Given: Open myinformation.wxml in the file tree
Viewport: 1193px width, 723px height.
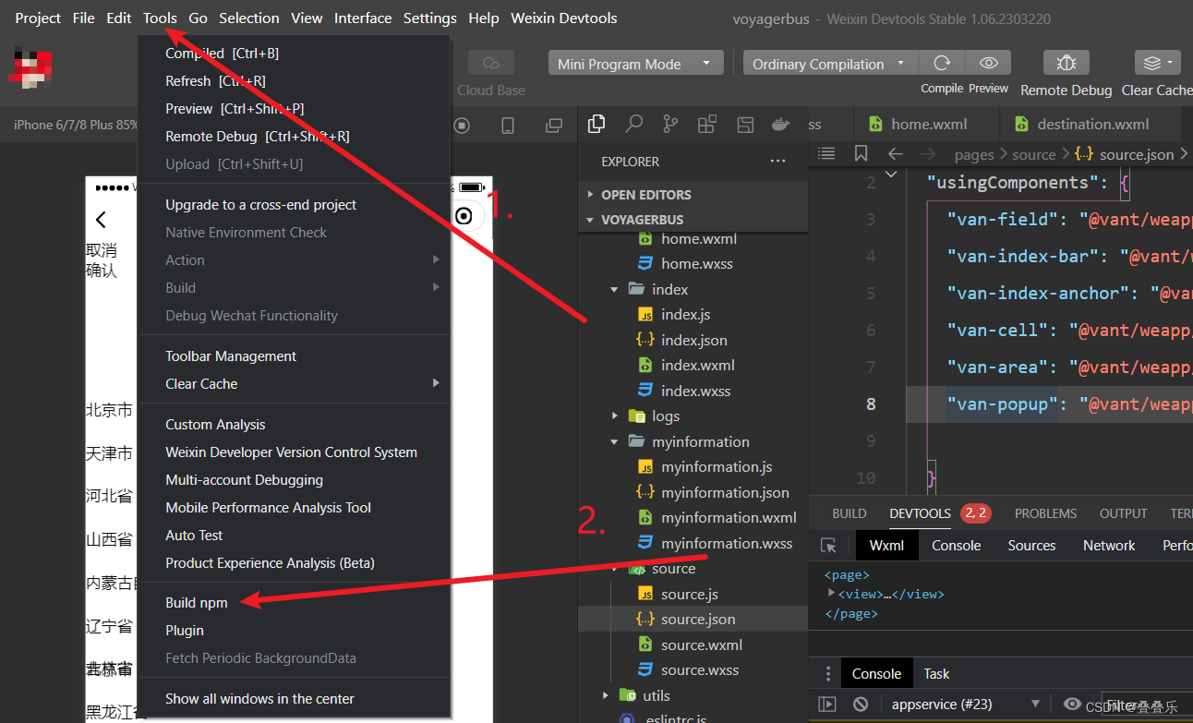Looking at the screenshot, I should (x=729, y=517).
